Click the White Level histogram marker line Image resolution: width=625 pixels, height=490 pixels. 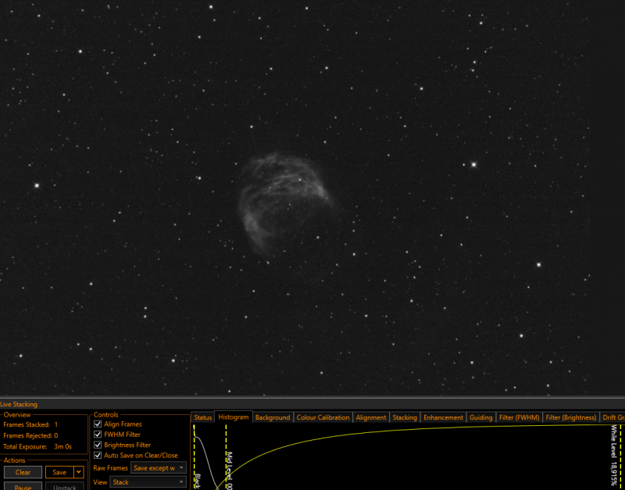coord(620,456)
